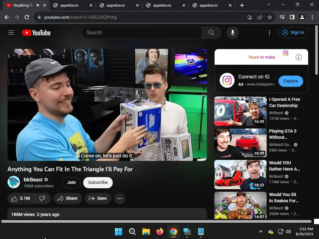Viewport: 319px width, 239px height.
Task: View site info via padlock icon
Action: coord(39,17)
